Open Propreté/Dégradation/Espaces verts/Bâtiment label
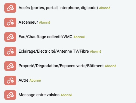Screen dimensions: 136x103 [x=61, y=66]
